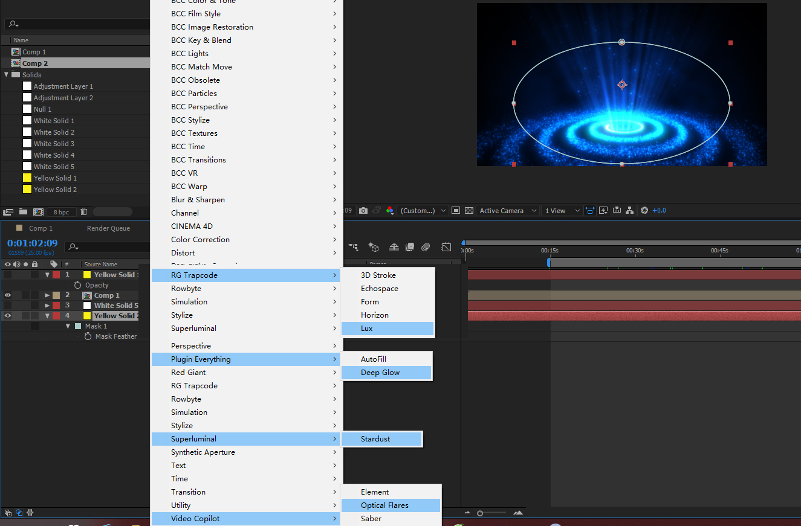Toggle the transparency grid checkerboard icon
Viewport: 801px width, 526px height.
[x=469, y=211]
